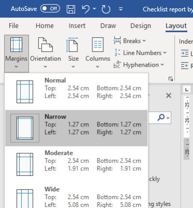Switch to the Design tab
Screen dimensions: 193x208
pos(141,26)
